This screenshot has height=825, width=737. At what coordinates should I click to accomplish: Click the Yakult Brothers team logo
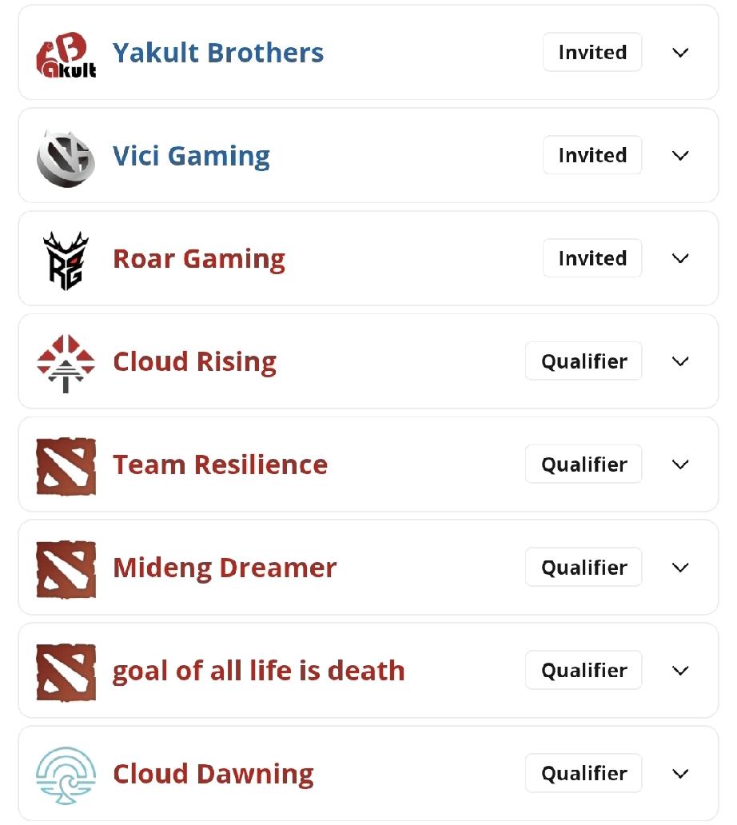pyautogui.click(x=66, y=54)
